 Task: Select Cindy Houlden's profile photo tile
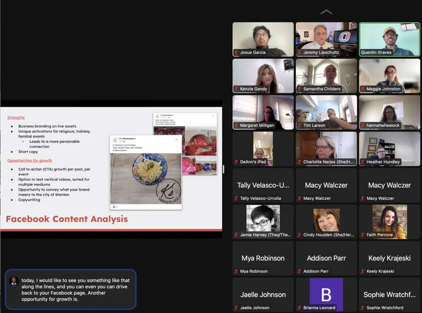click(326, 222)
